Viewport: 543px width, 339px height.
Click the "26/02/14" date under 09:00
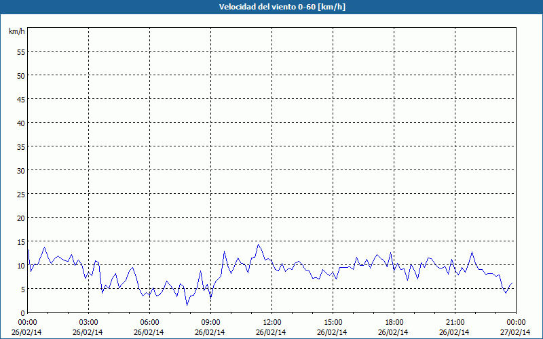pyautogui.click(x=210, y=332)
